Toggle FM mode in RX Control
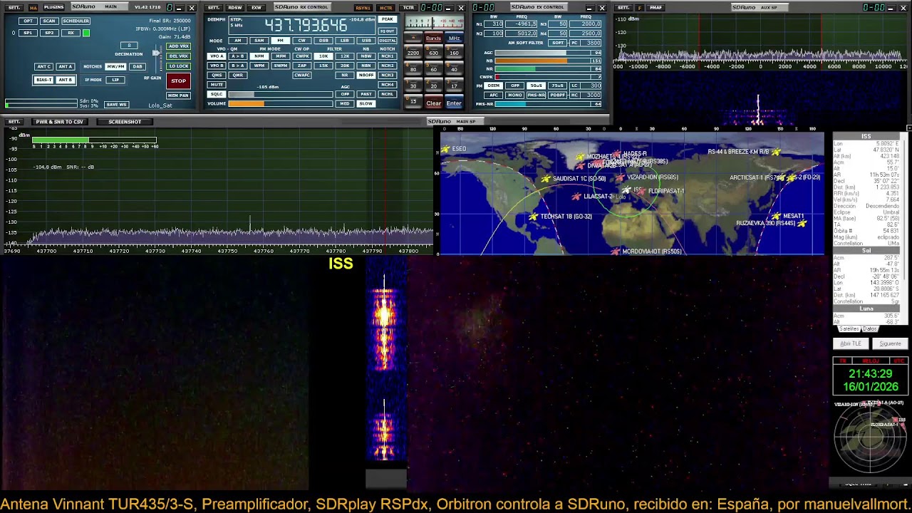 tap(281, 41)
